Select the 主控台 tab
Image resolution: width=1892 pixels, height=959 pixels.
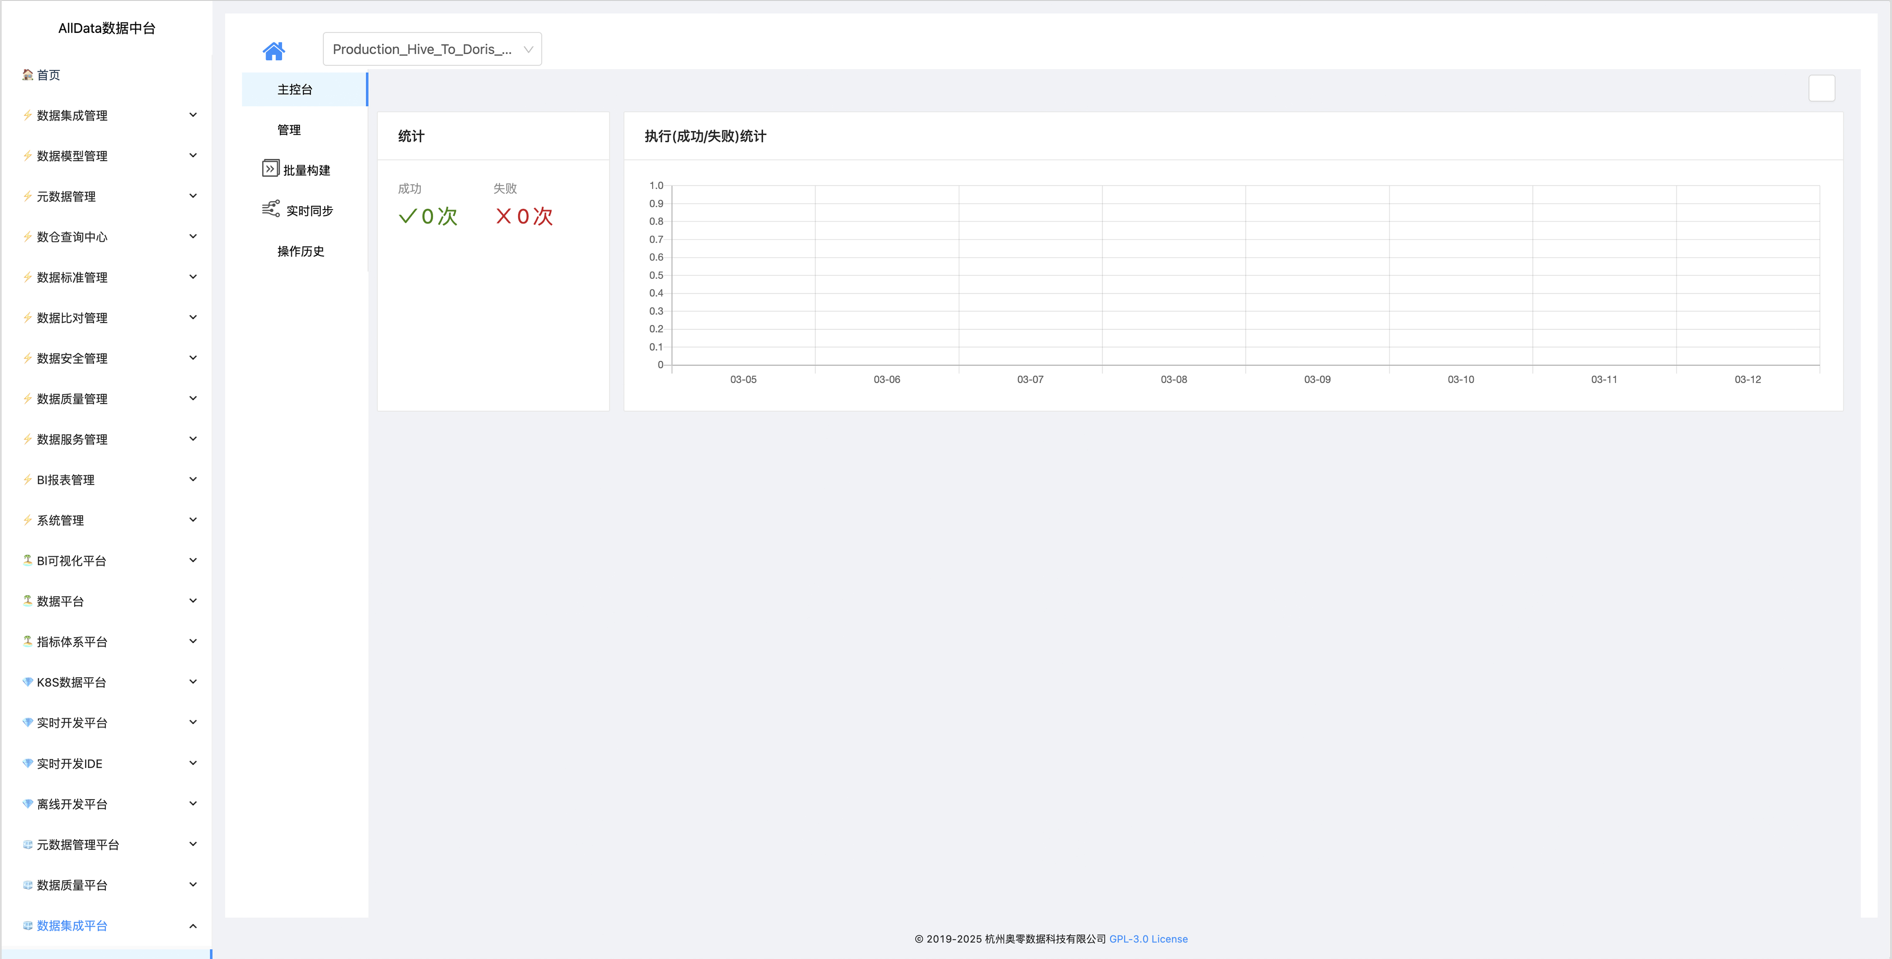pos(295,90)
